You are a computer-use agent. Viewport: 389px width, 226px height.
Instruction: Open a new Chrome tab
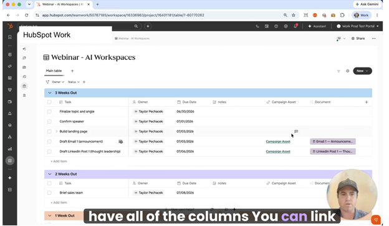pos(97,4)
